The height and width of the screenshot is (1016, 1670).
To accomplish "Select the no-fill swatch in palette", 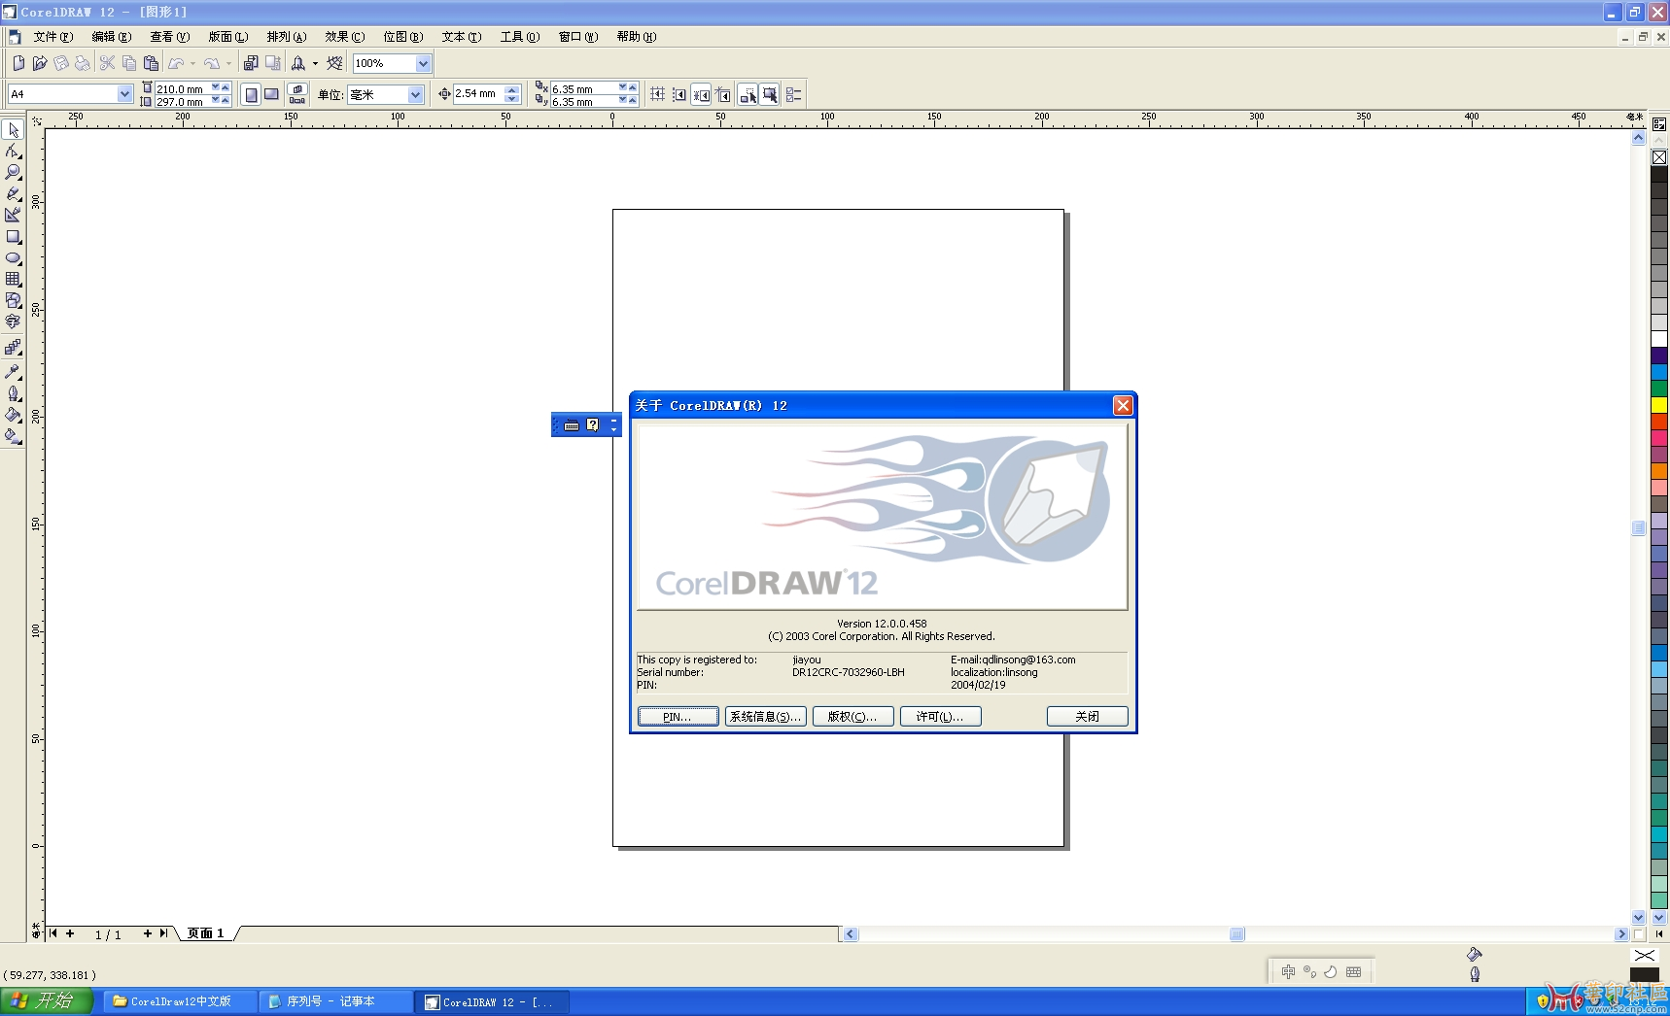I will [x=1659, y=157].
